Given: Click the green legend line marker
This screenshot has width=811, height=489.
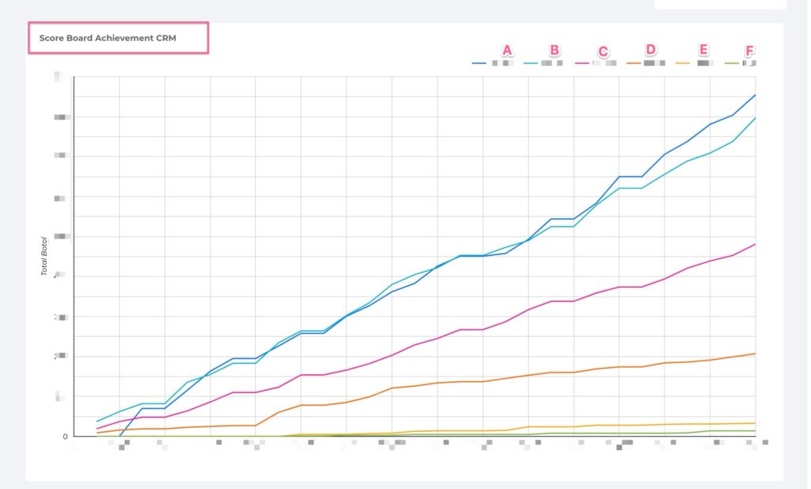Looking at the screenshot, I should pyautogui.click(x=731, y=62).
